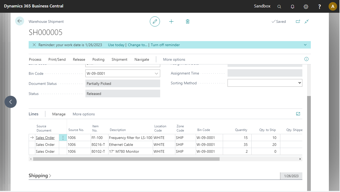The height and width of the screenshot is (192, 340).
Task: Select the 17" M780 Monitor cell
Action: (x=130, y=151)
